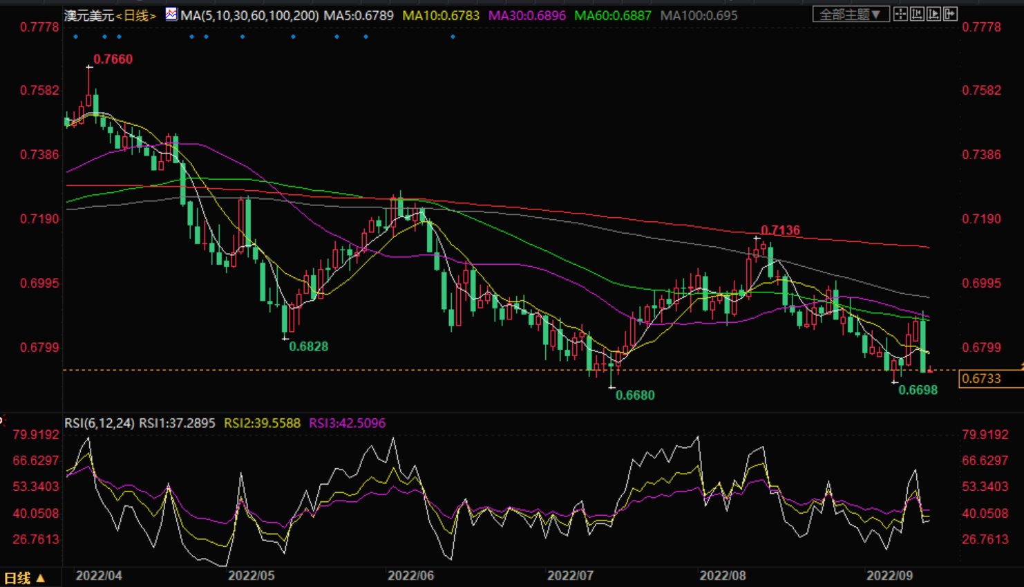Click the 0.7136 high price label
The width and height of the screenshot is (1024, 587).
[780, 230]
